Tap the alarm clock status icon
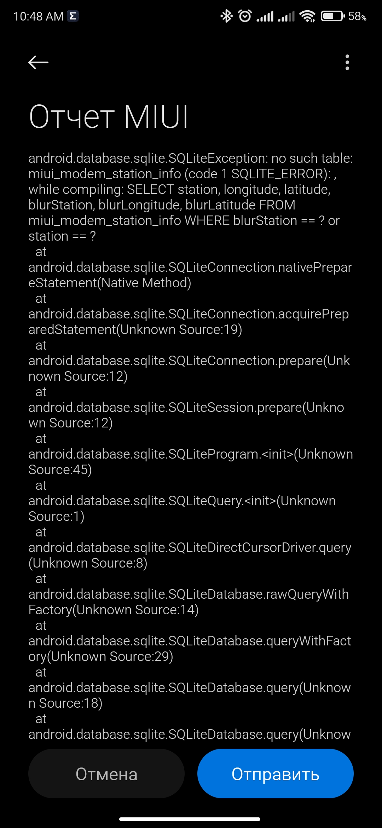 pos(245,16)
